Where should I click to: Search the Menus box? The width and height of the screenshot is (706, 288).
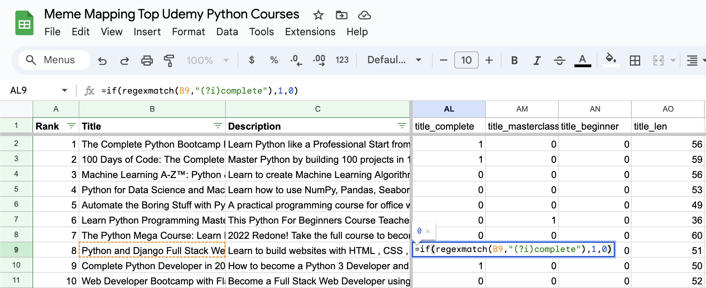(54, 60)
